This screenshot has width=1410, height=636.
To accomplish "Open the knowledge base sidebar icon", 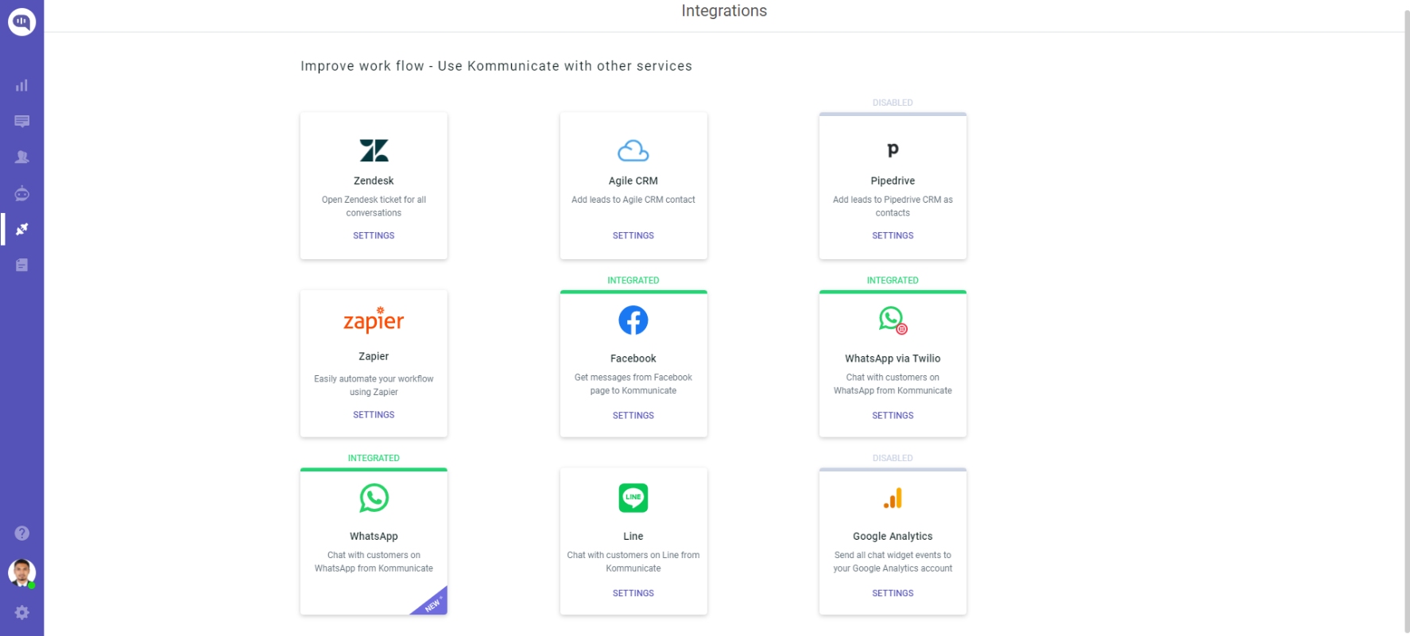I will 21,265.
